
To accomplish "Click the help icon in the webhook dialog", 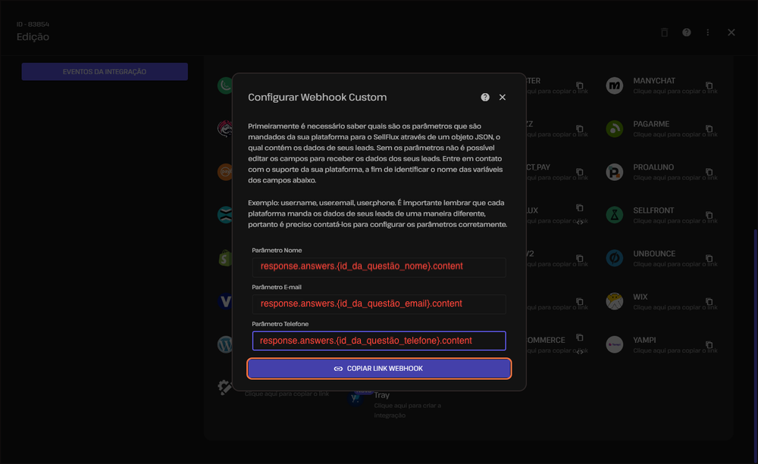I will pyautogui.click(x=485, y=98).
